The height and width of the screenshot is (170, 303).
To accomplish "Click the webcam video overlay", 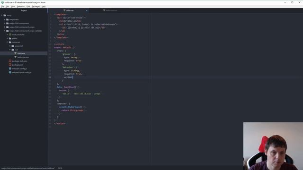I will pyautogui.click(x=273, y=146).
